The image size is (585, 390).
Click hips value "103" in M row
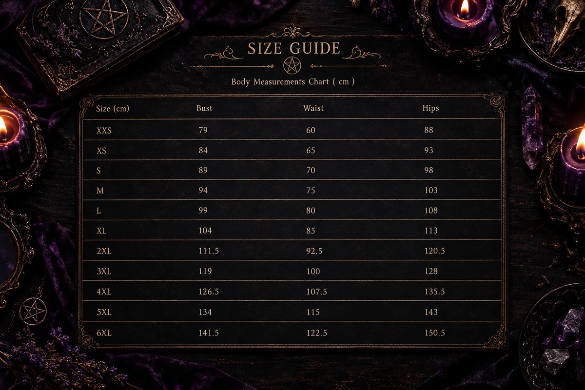431,191
